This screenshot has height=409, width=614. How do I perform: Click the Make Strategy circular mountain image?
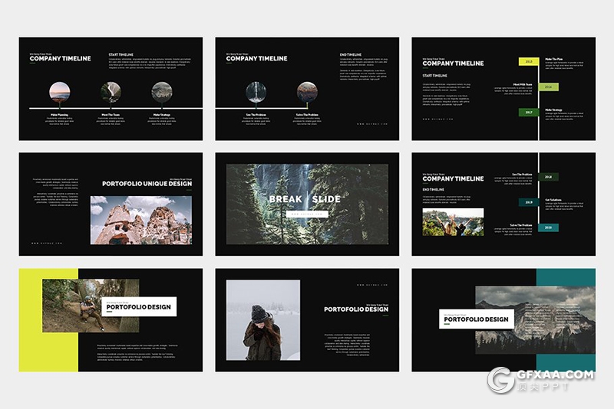pyautogui.click(x=162, y=93)
